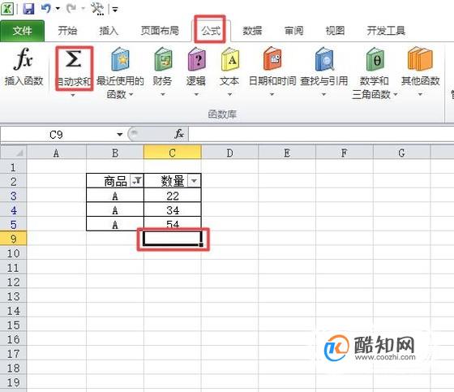Screen dimensions: 454x392
Task: Switch to the 数据 ribbon tab
Action: coord(252,30)
